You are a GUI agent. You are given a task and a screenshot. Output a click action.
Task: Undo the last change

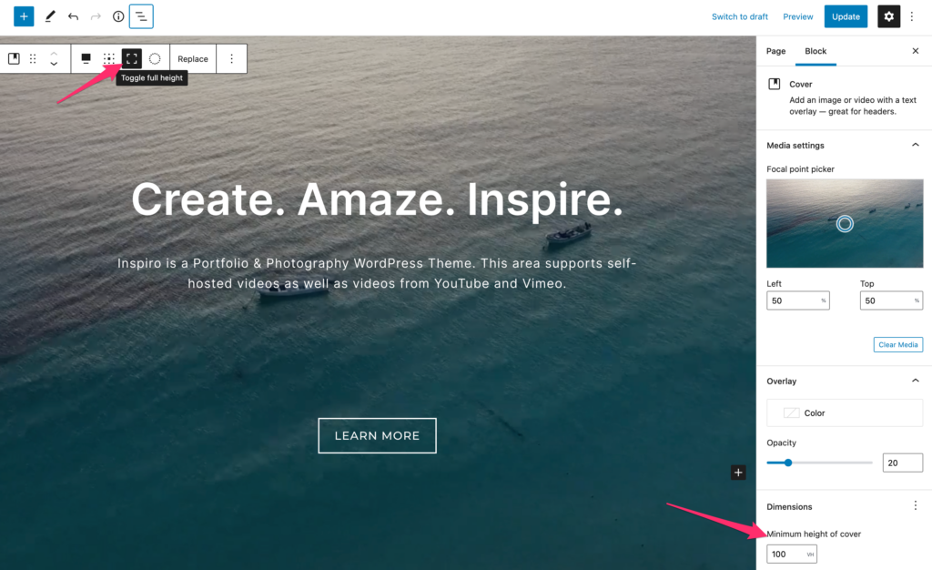73,16
